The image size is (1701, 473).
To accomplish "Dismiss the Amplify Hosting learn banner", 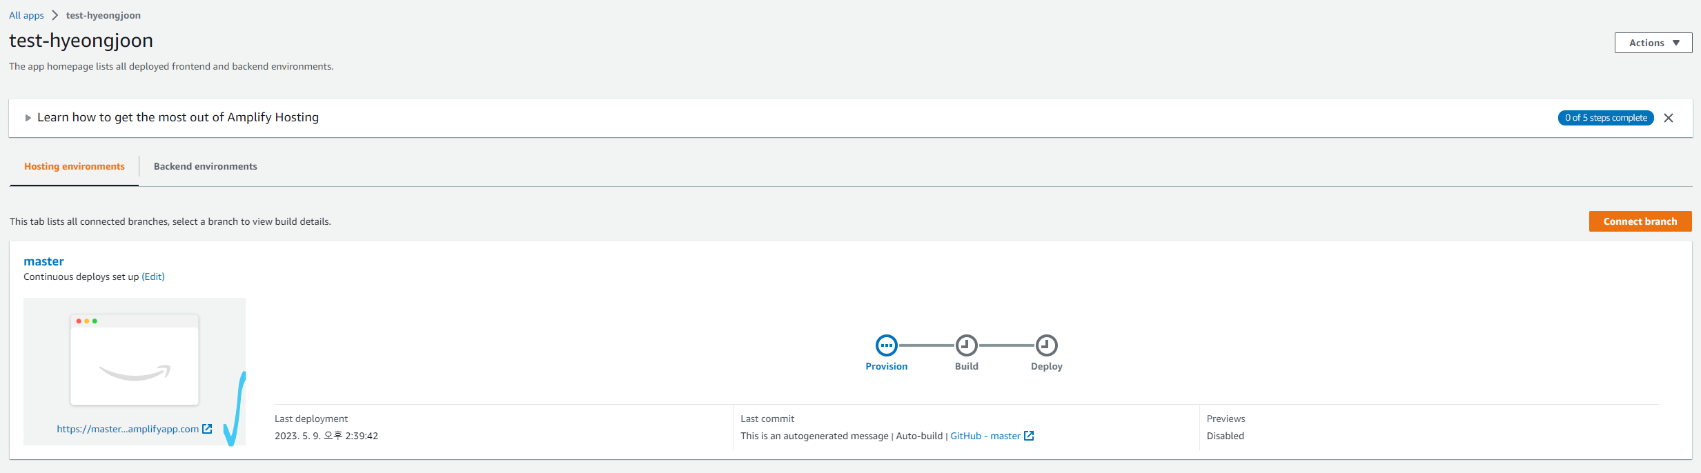I will (x=1669, y=118).
